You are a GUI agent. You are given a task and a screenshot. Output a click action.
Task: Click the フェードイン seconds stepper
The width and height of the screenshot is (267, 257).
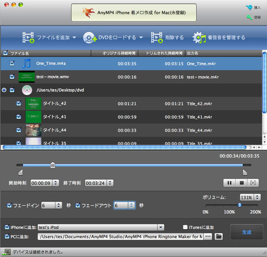58,205
